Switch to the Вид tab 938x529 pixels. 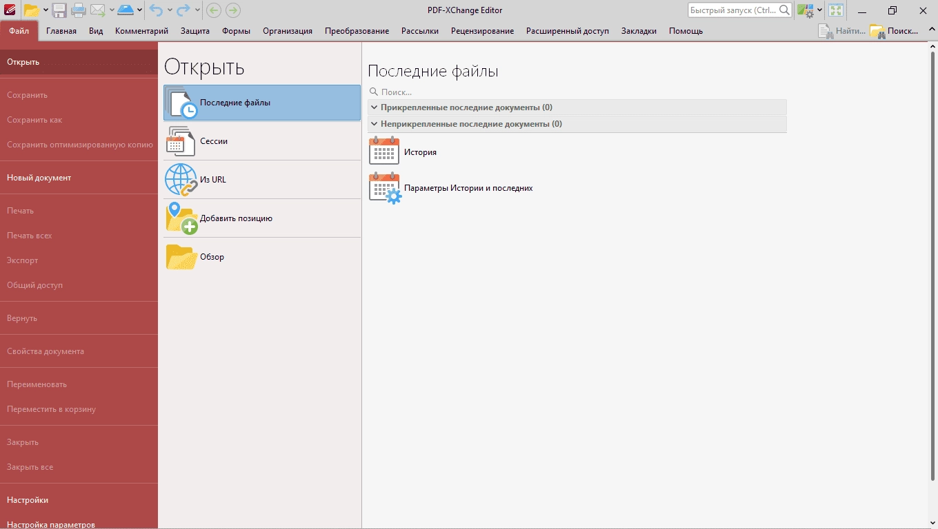(96, 31)
